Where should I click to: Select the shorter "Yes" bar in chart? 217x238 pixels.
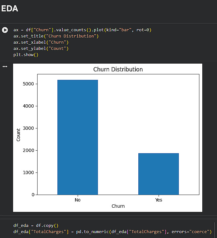(159, 174)
